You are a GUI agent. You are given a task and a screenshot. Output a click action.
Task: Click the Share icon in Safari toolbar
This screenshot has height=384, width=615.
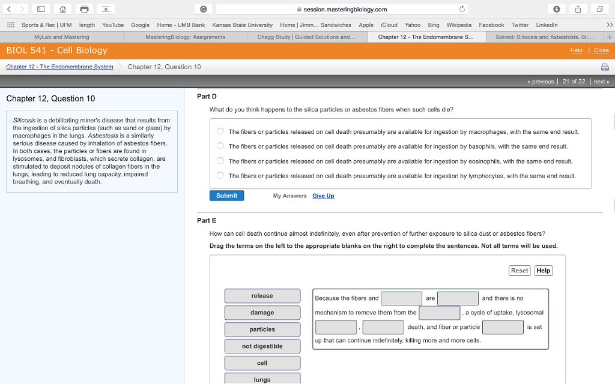tap(578, 9)
